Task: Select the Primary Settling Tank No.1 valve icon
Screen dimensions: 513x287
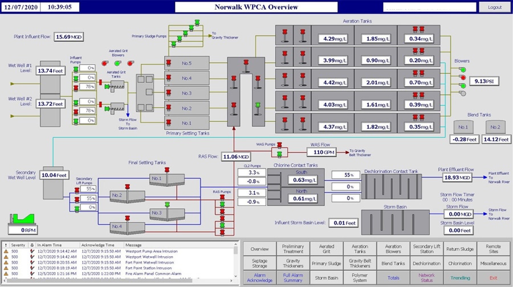Action: click(x=169, y=123)
